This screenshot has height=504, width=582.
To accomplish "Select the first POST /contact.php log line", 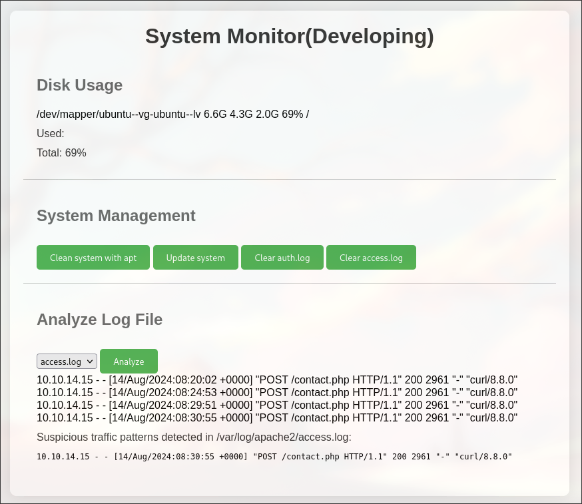I will tap(277, 379).
